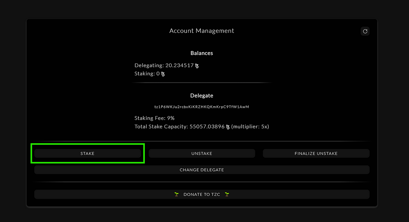Click the tez symbol after 55057.03896
Screen dimensions: 409x222
(228, 127)
